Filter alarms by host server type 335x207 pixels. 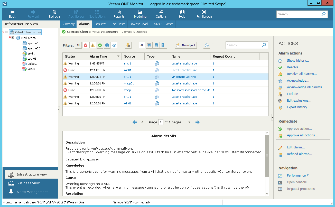[163, 45]
